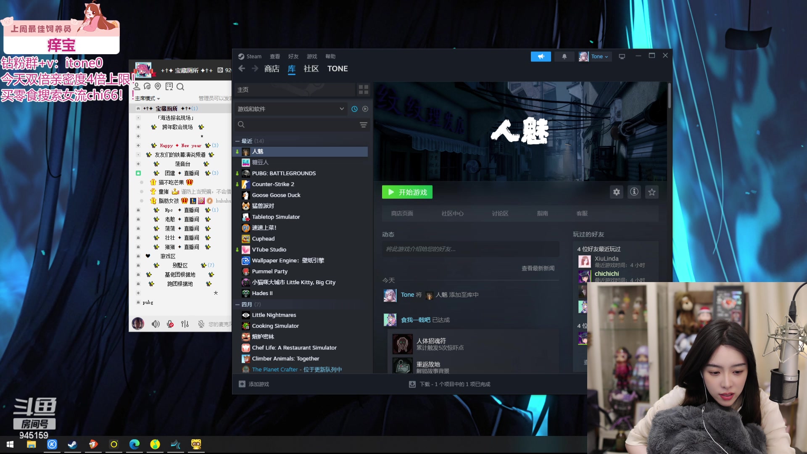Open Tone account dropdown menu

(x=600, y=56)
